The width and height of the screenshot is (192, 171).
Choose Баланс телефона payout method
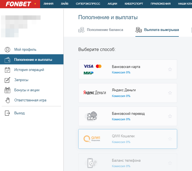128,162
